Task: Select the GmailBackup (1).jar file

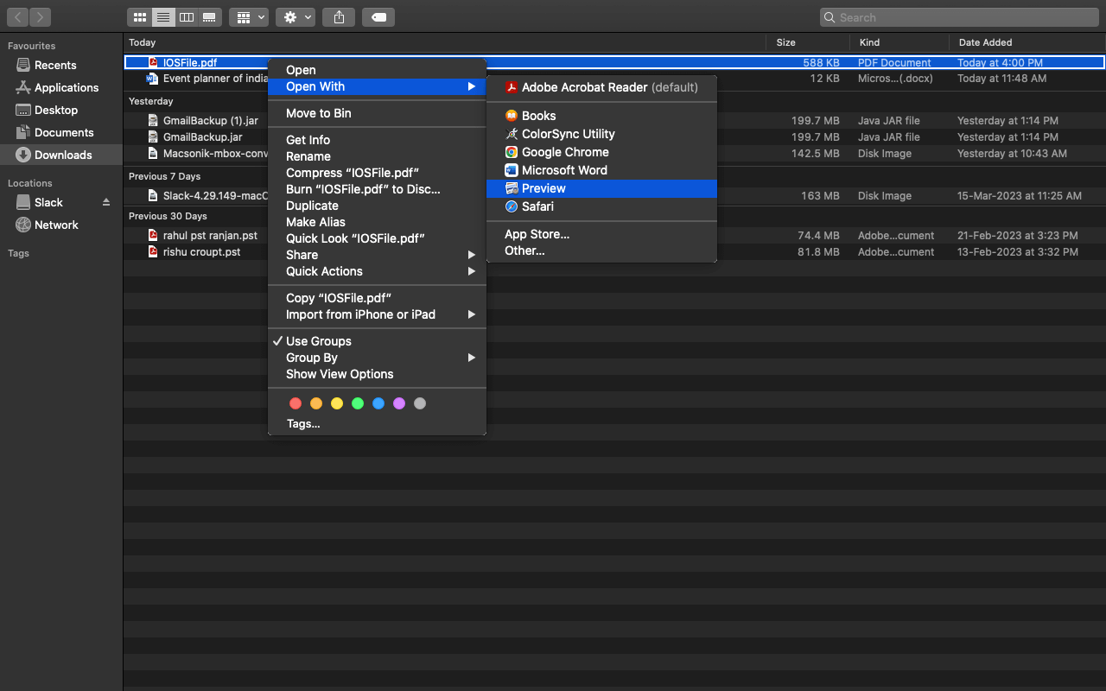Action: tap(614, 121)
